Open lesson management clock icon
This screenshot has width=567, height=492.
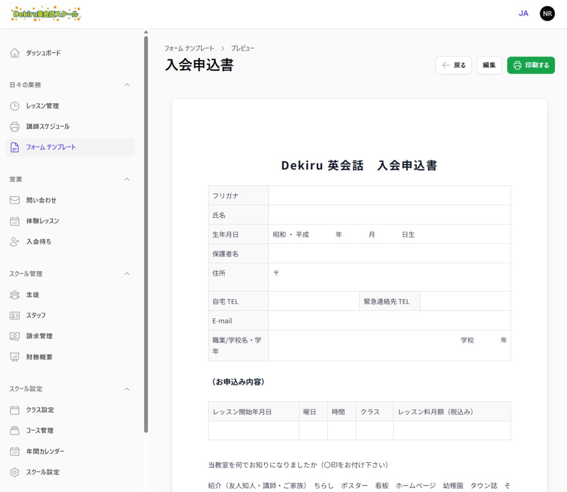15,106
